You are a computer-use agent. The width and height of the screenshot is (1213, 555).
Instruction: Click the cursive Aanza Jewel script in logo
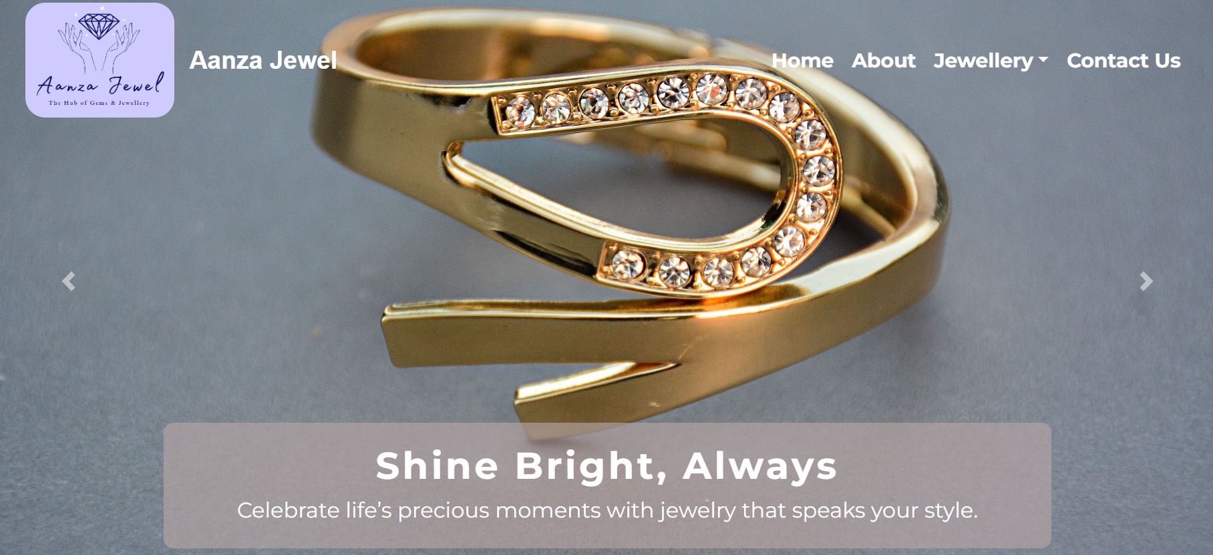(x=100, y=85)
